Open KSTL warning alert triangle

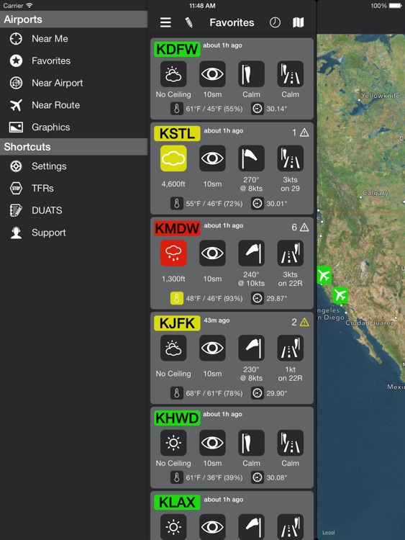[304, 132]
